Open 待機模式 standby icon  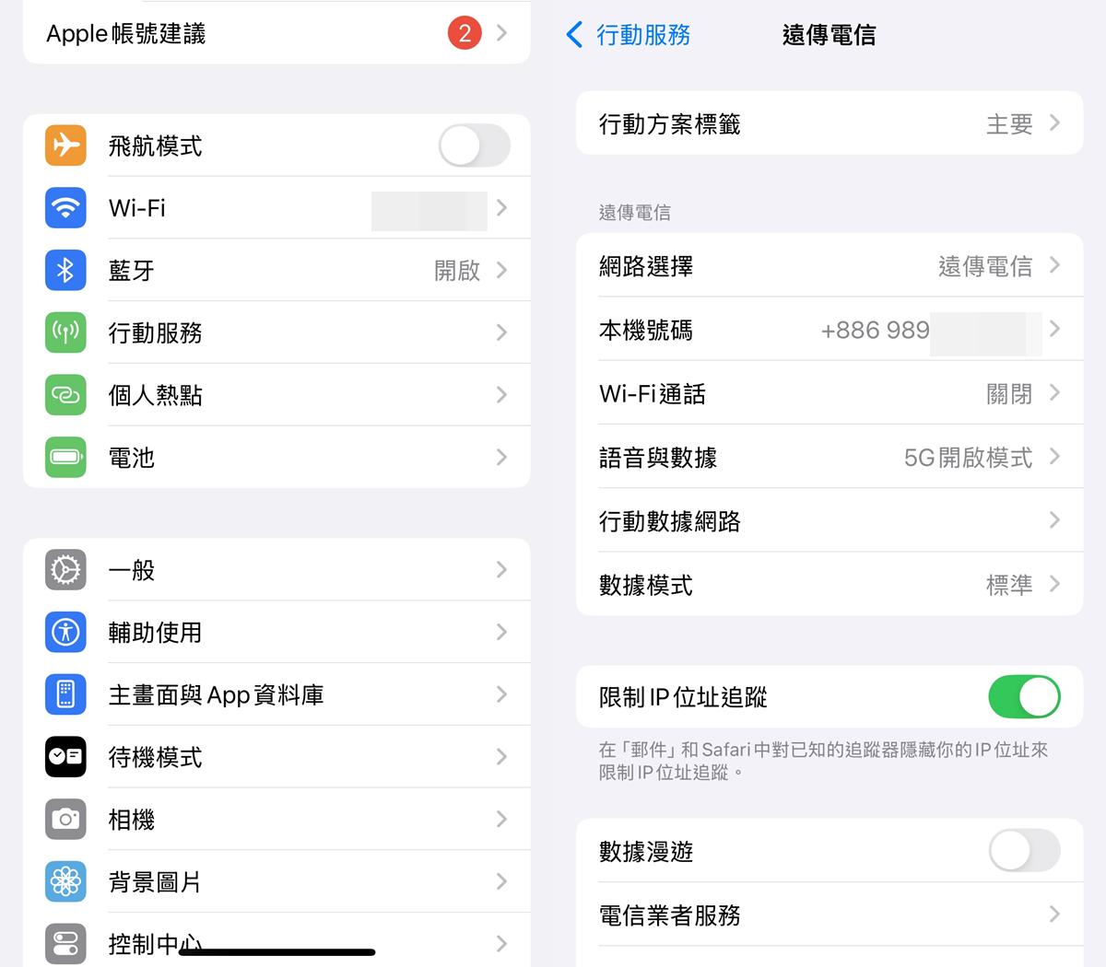pos(65,757)
